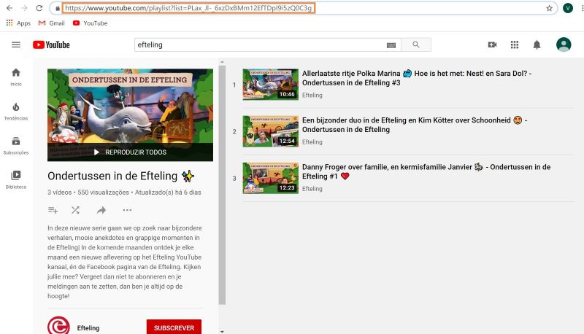Open the Een bijzonder duo in de Efteling title

(x=415, y=125)
